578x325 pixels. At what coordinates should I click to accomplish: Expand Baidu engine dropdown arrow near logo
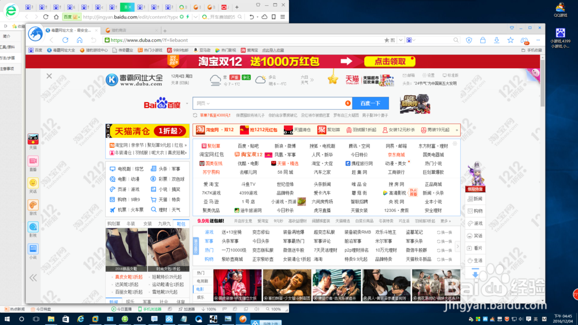pyautogui.click(x=187, y=103)
